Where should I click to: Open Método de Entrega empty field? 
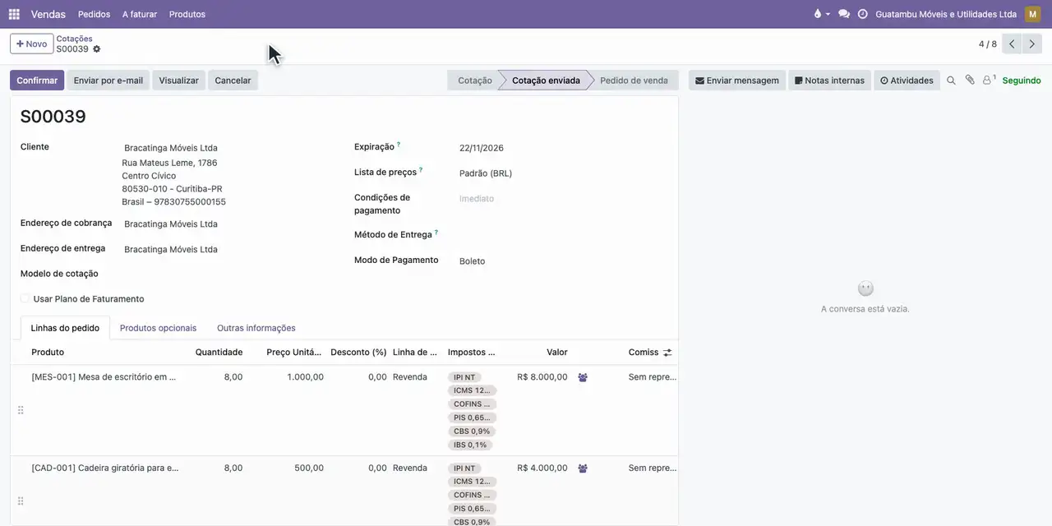tap(563, 236)
